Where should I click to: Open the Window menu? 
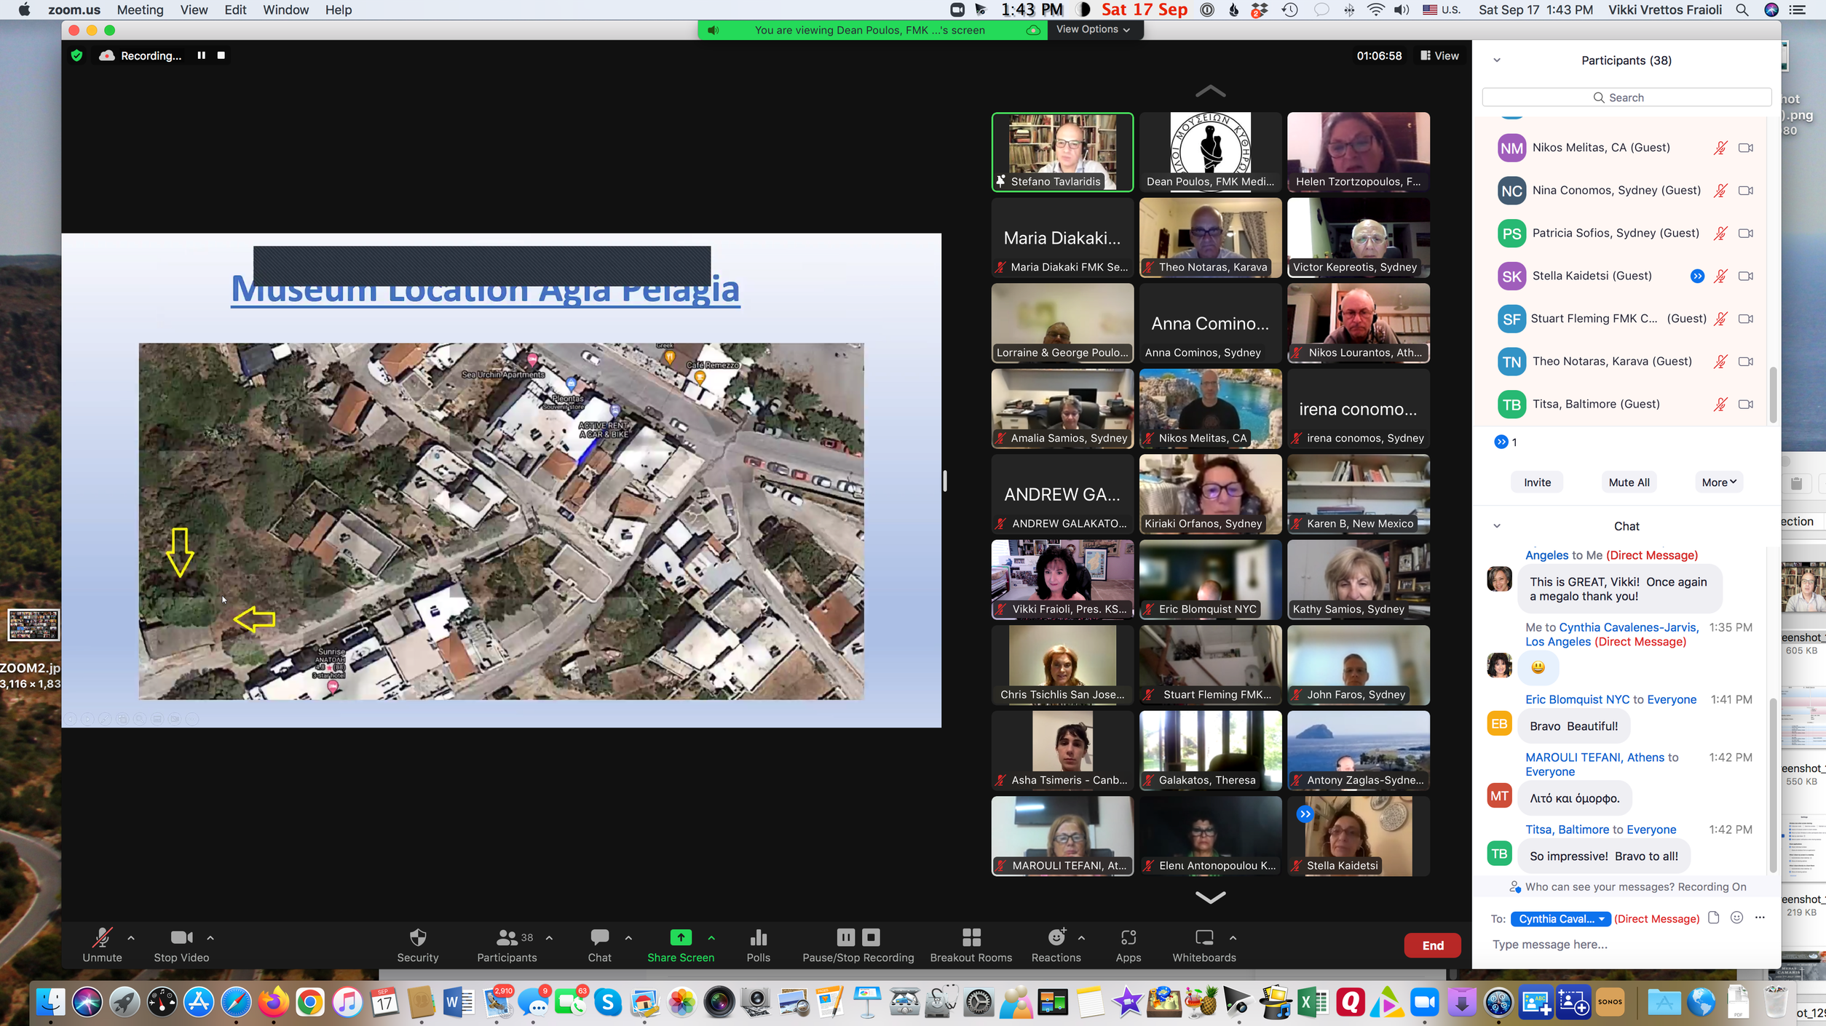(x=285, y=9)
